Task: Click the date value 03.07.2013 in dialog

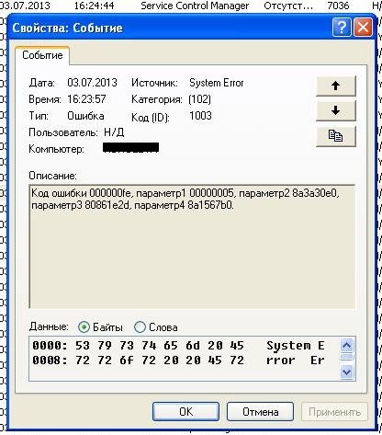Action: pos(92,83)
